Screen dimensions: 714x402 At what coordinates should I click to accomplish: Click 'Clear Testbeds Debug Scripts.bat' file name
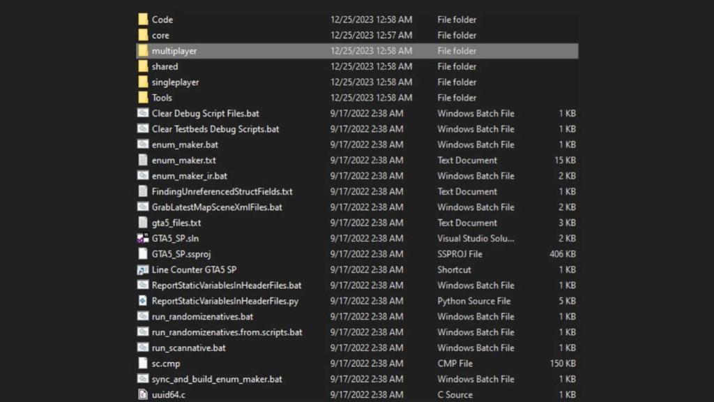(215, 129)
